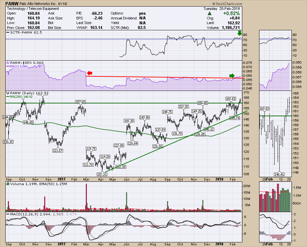Click the 157.65 peak price label

81,102
